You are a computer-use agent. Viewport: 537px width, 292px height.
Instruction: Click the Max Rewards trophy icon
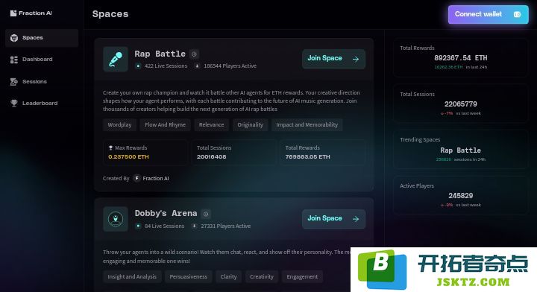tap(110, 147)
